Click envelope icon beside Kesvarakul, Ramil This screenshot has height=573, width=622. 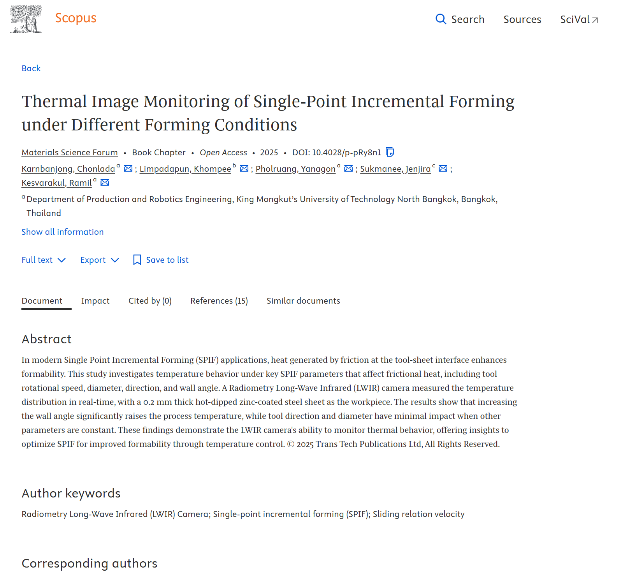point(105,183)
